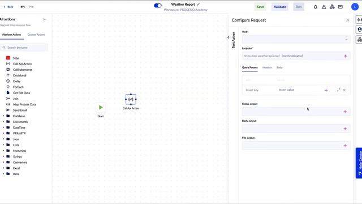The image size is (362, 204).
Task: Save the process
Action: (260, 7)
